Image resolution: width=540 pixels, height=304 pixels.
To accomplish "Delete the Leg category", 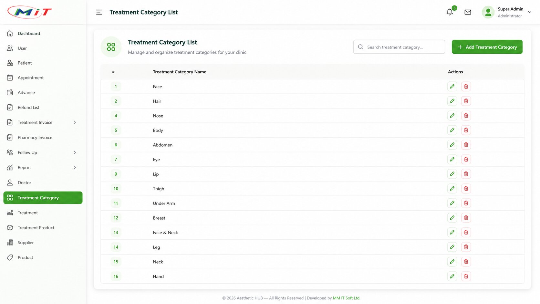I will (x=466, y=247).
